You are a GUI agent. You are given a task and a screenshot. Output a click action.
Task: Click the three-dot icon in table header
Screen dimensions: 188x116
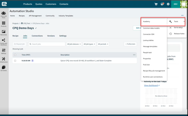point(134,55)
